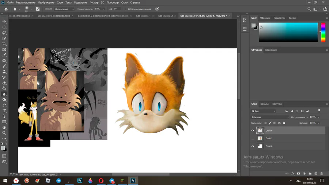The image size is (329, 185).
Task: Select the Type tool
Action: (x=4, y=110)
